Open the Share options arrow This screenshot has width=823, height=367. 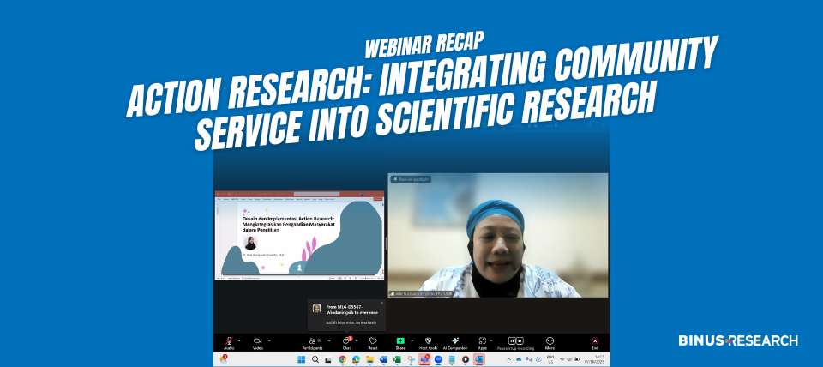413,340
